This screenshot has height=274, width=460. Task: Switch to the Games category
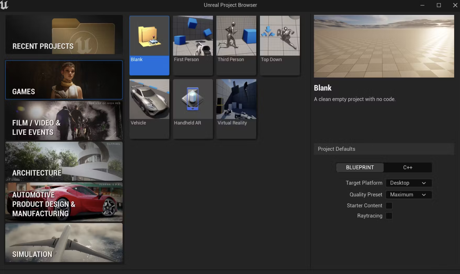tap(64, 80)
